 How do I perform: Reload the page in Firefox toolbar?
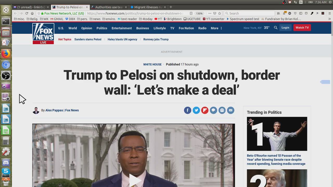(x=27, y=13)
